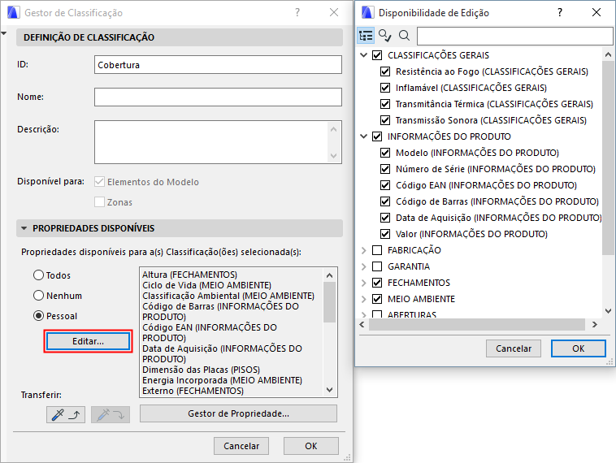Collapse INFORMAÇÕES DO PRODUTO tree group
Viewport: 616px width, 463px height.
364,136
